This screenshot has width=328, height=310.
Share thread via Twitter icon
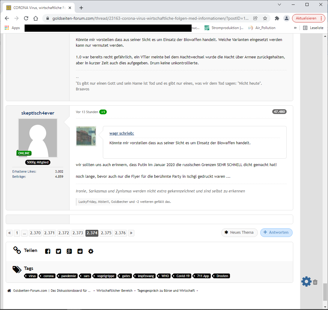point(58,251)
